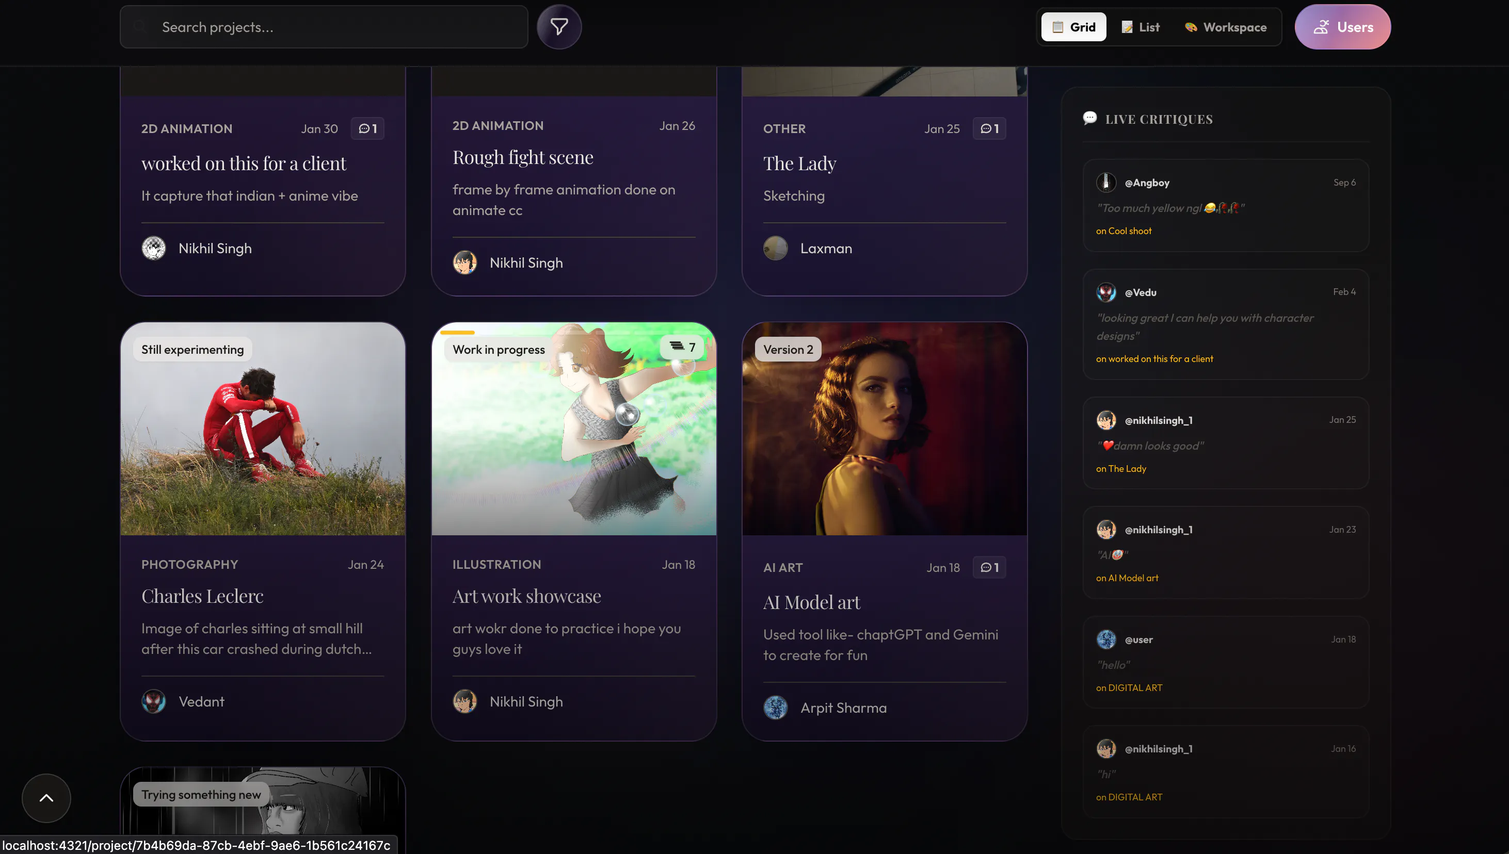The width and height of the screenshot is (1509, 854).
Task: Click the PHOTOGRAPHY category label
Action: (x=189, y=564)
